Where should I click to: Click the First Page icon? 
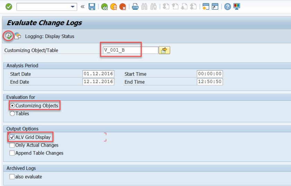[x=166, y=7]
